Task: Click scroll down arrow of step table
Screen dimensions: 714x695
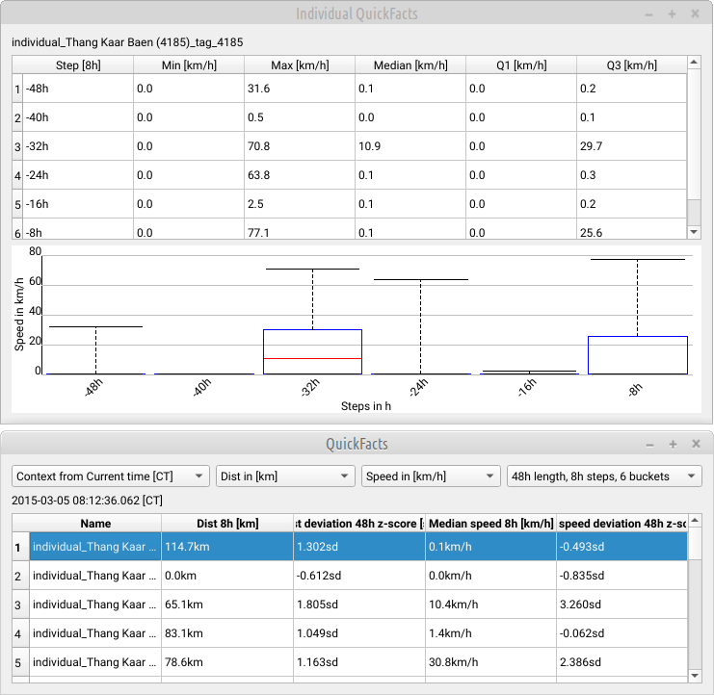Action: (x=694, y=232)
